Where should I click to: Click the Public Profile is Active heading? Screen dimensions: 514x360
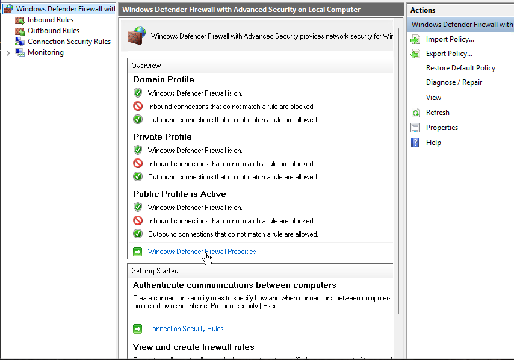tap(179, 194)
